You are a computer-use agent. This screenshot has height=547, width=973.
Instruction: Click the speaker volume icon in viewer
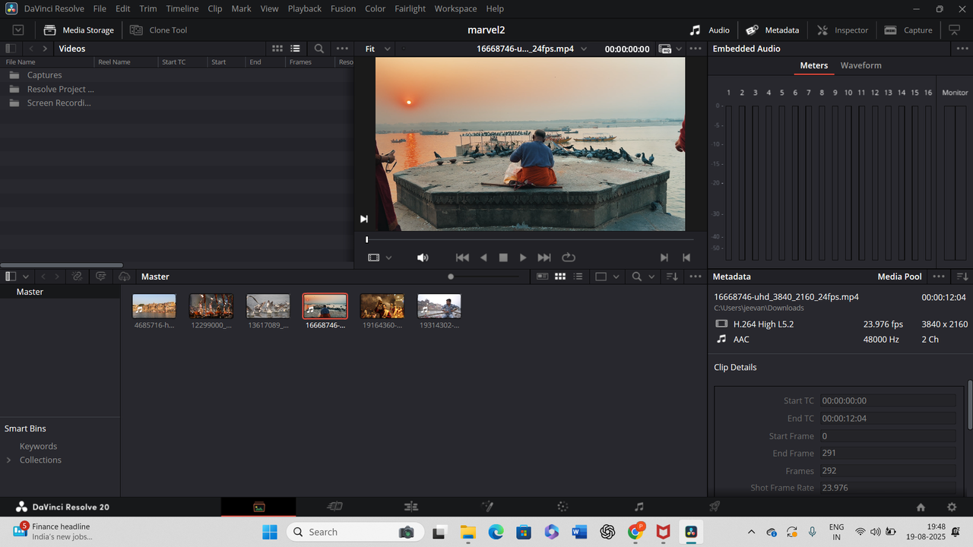[x=423, y=258]
